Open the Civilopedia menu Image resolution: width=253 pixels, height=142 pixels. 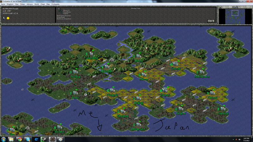tap(55, 4)
